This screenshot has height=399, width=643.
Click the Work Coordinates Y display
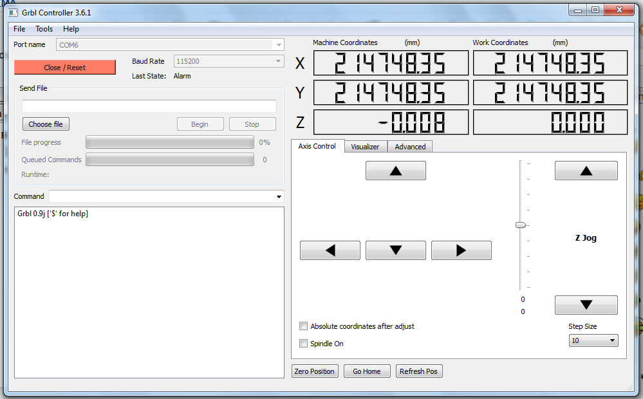pyautogui.click(x=550, y=92)
